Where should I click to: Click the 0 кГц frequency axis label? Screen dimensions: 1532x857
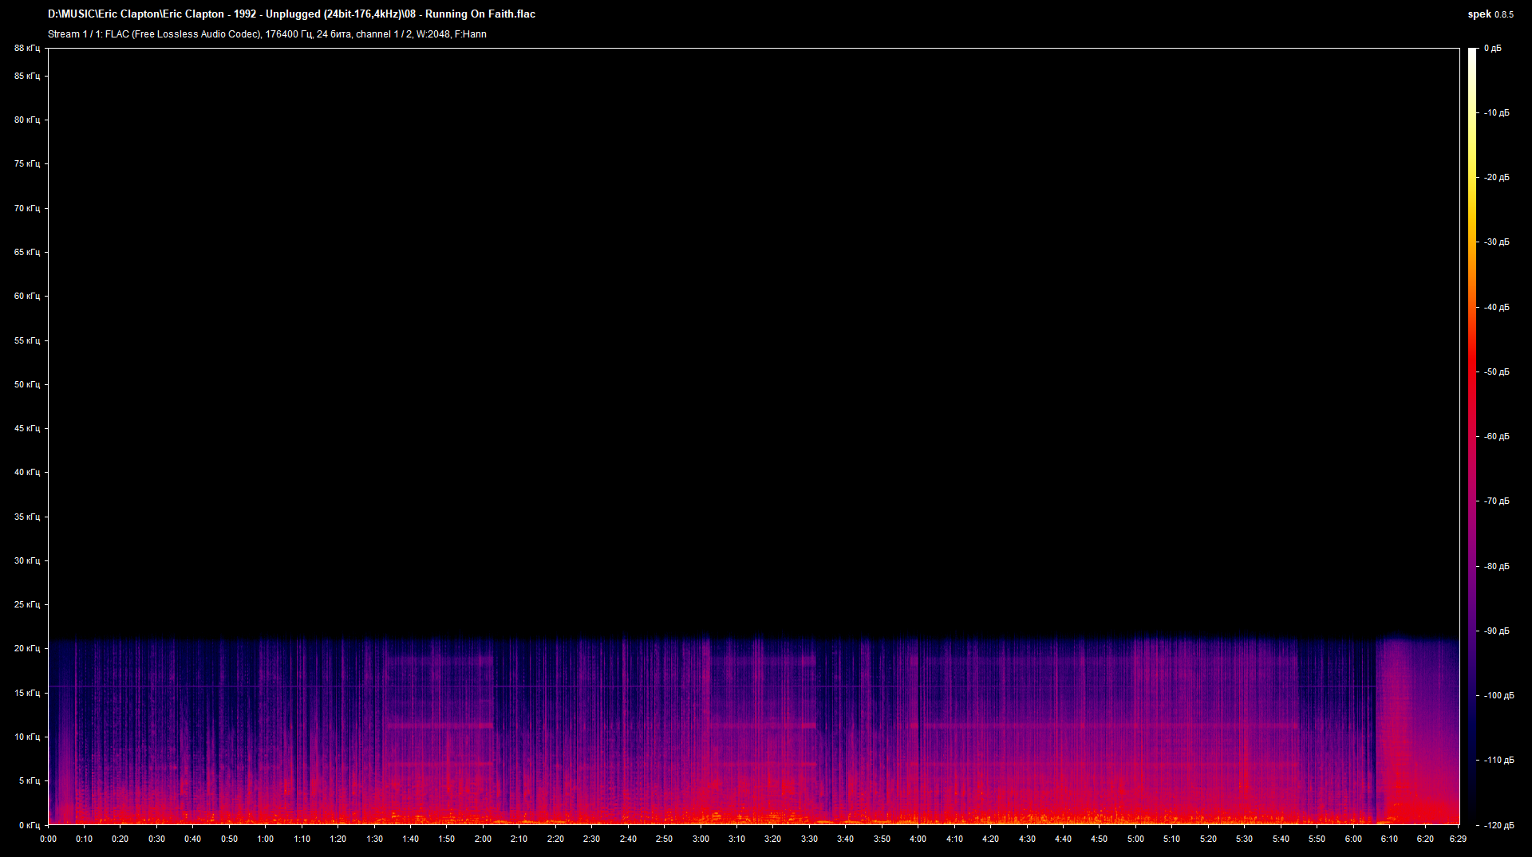click(29, 825)
